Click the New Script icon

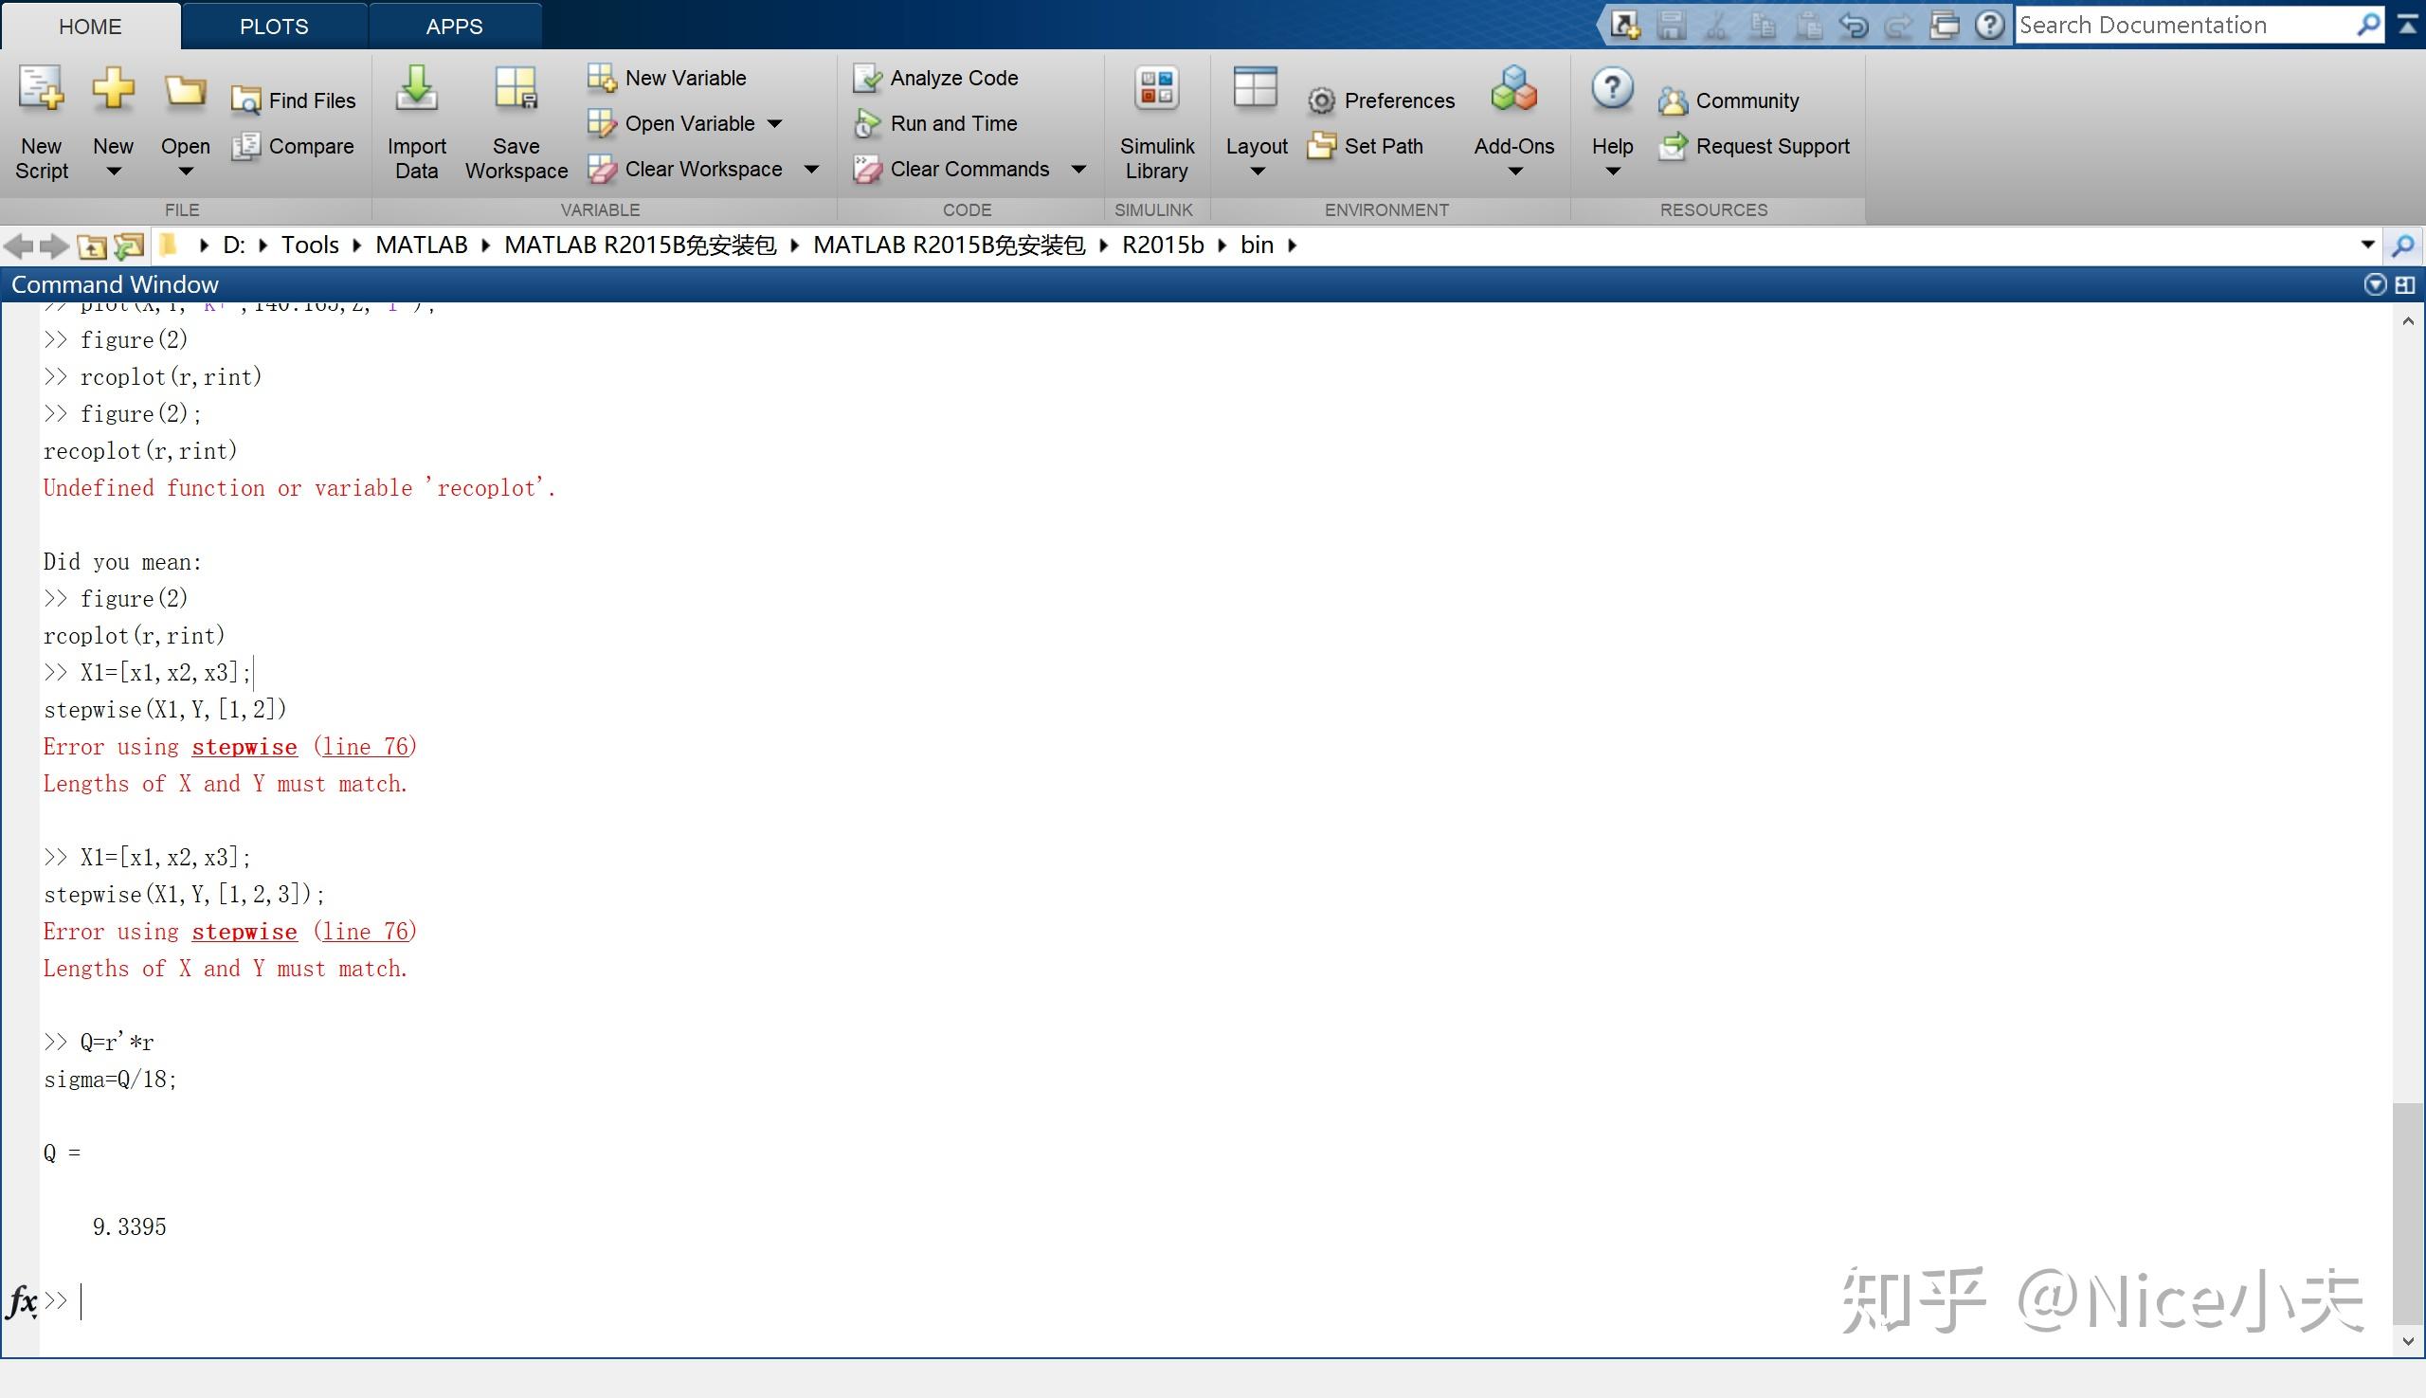[x=42, y=89]
